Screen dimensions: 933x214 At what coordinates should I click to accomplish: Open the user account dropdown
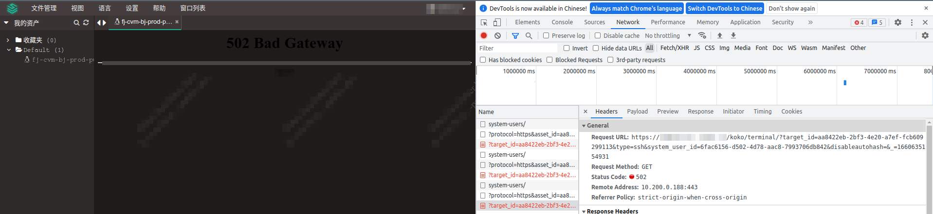(464, 9)
